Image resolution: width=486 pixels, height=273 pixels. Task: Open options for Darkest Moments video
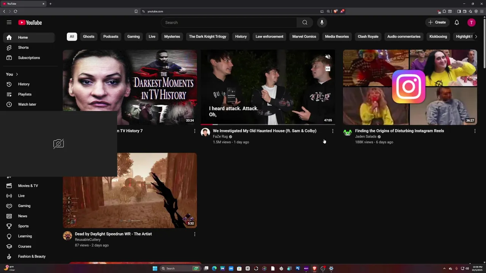point(195,131)
